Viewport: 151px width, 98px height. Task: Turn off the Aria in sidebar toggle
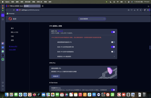pyautogui.click(x=113, y=90)
